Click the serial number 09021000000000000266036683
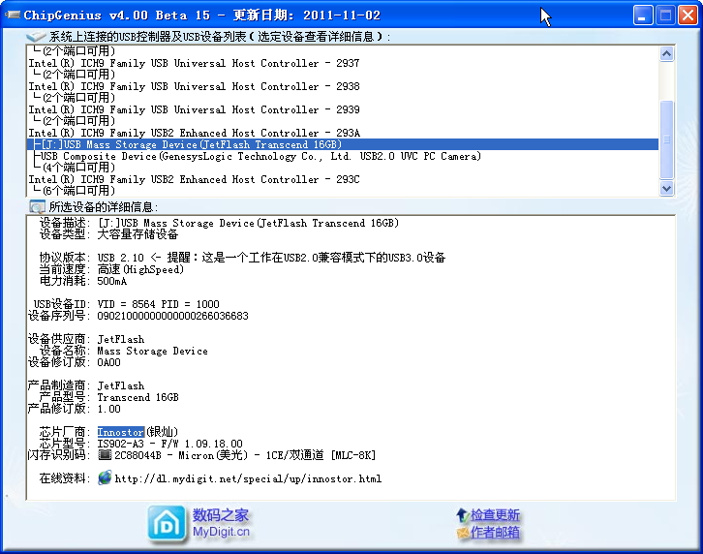The height and width of the screenshot is (554, 703). (172, 316)
